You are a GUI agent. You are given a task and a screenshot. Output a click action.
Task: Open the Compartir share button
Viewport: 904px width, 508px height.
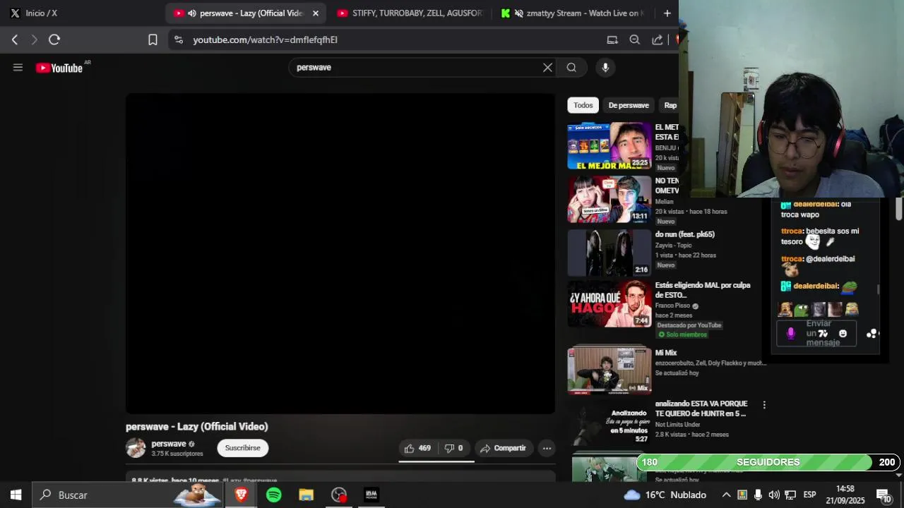503,448
